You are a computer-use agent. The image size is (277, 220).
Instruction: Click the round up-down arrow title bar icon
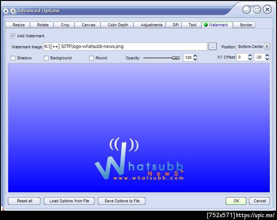click(x=13, y=11)
